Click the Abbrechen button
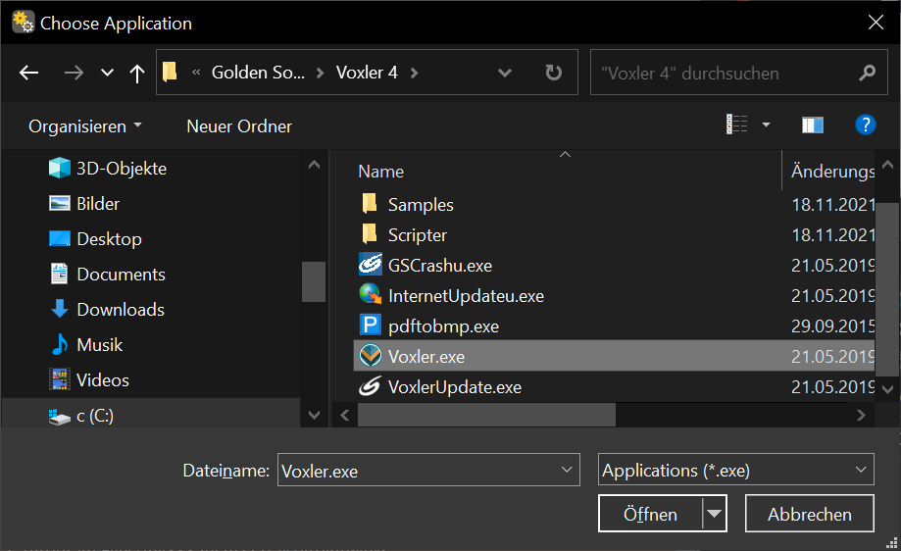 (809, 514)
